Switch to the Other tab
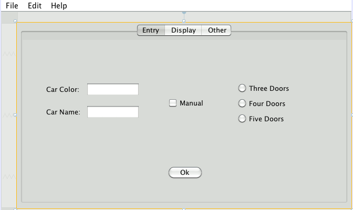The width and height of the screenshot is (353, 210). (x=217, y=30)
